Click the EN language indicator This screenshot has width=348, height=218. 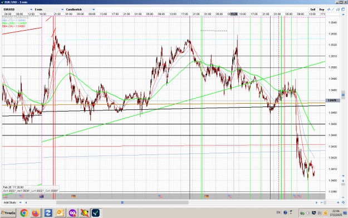278,212
